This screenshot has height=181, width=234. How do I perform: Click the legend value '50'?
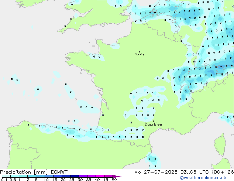coord(114,180)
